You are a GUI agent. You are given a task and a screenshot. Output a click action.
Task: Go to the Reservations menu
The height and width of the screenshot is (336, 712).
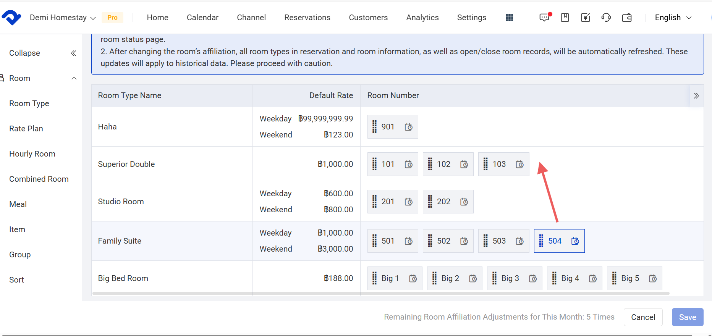307,18
